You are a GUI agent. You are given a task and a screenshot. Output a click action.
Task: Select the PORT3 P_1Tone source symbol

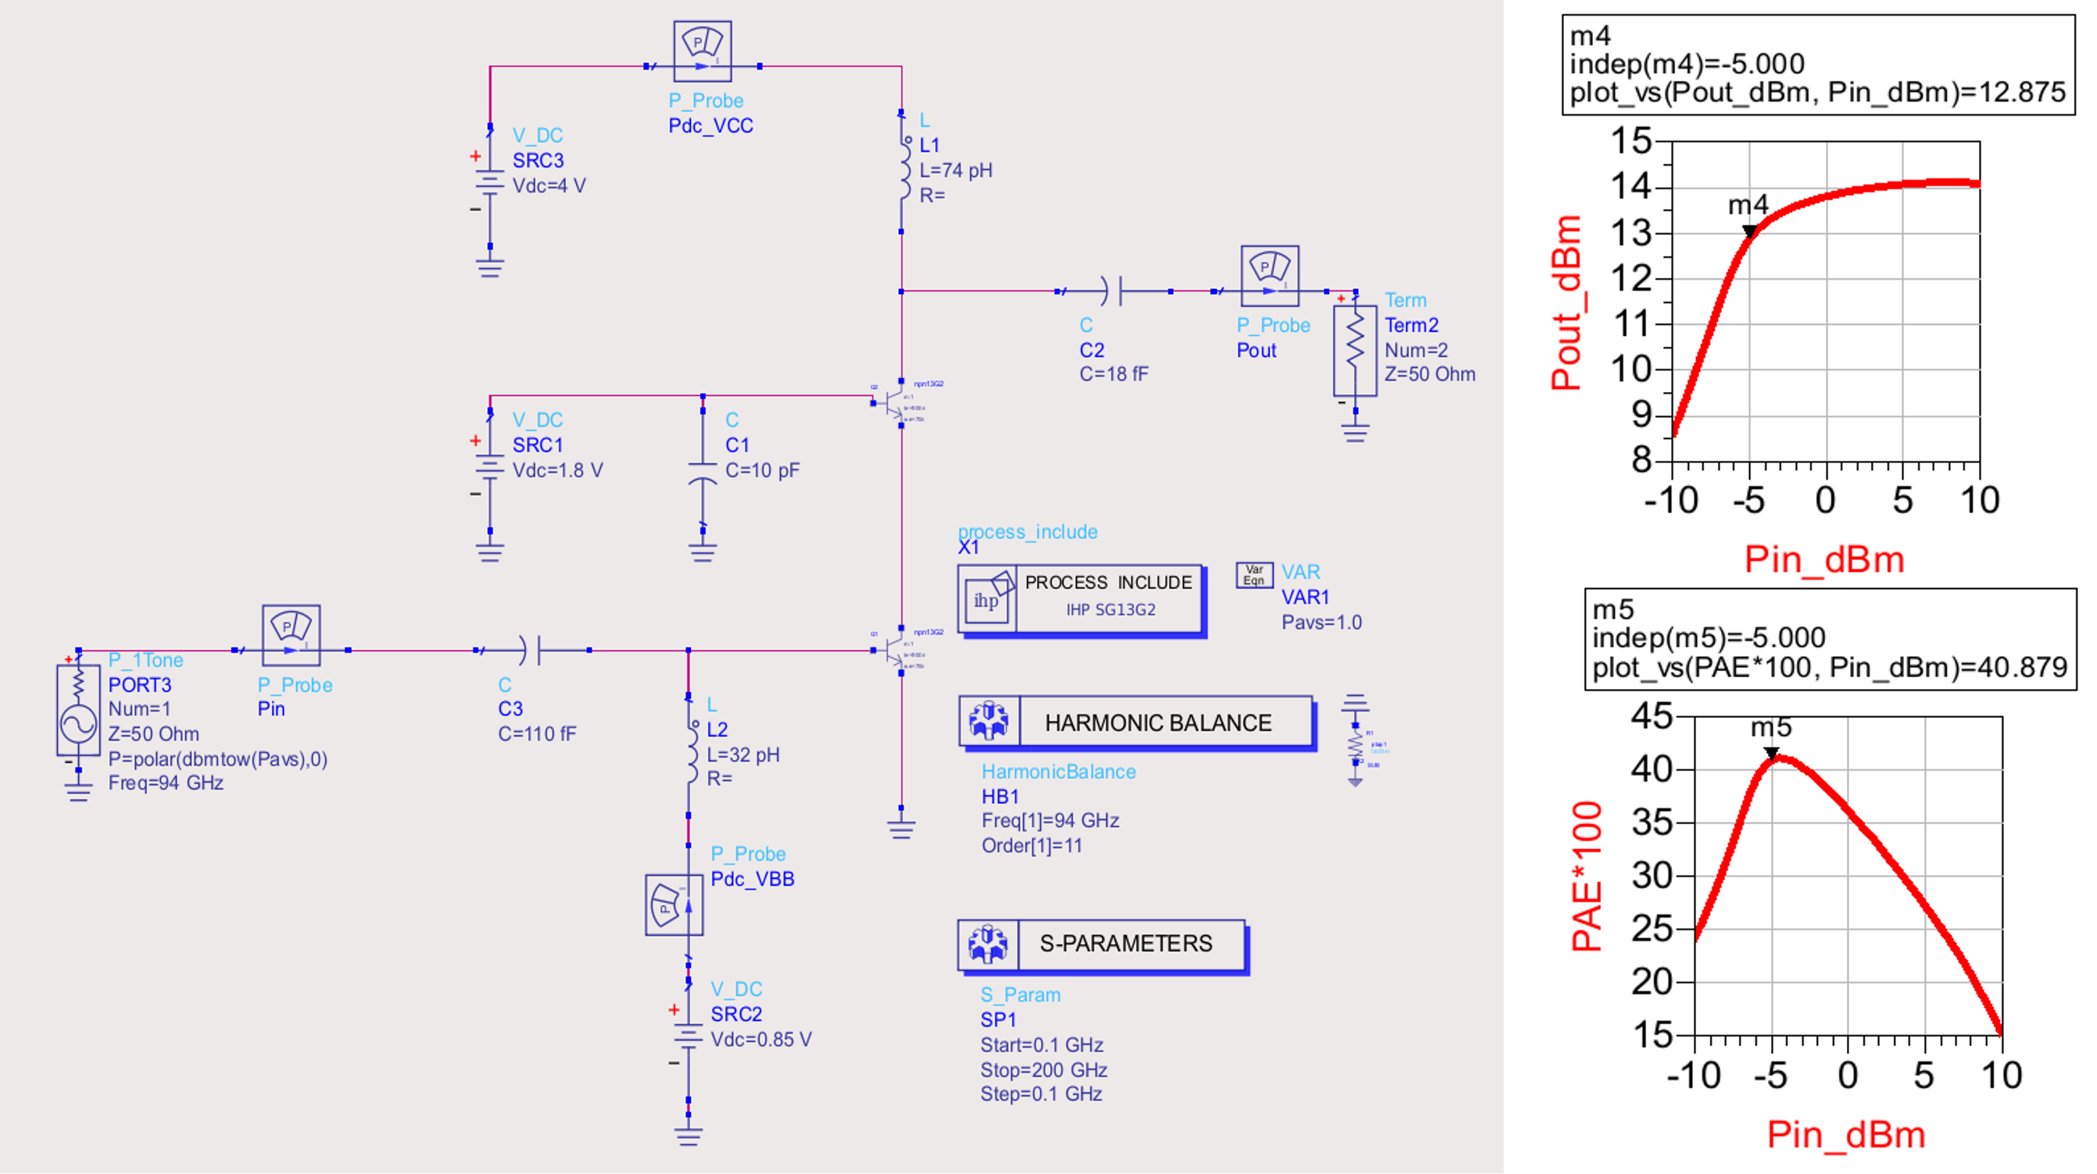click(x=78, y=709)
